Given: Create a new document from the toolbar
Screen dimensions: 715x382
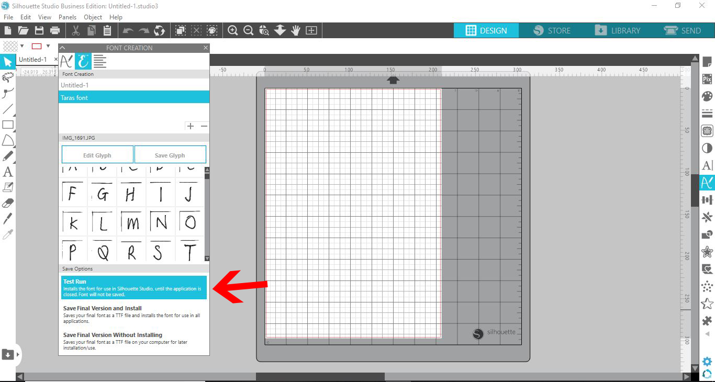Looking at the screenshot, I should [8, 30].
